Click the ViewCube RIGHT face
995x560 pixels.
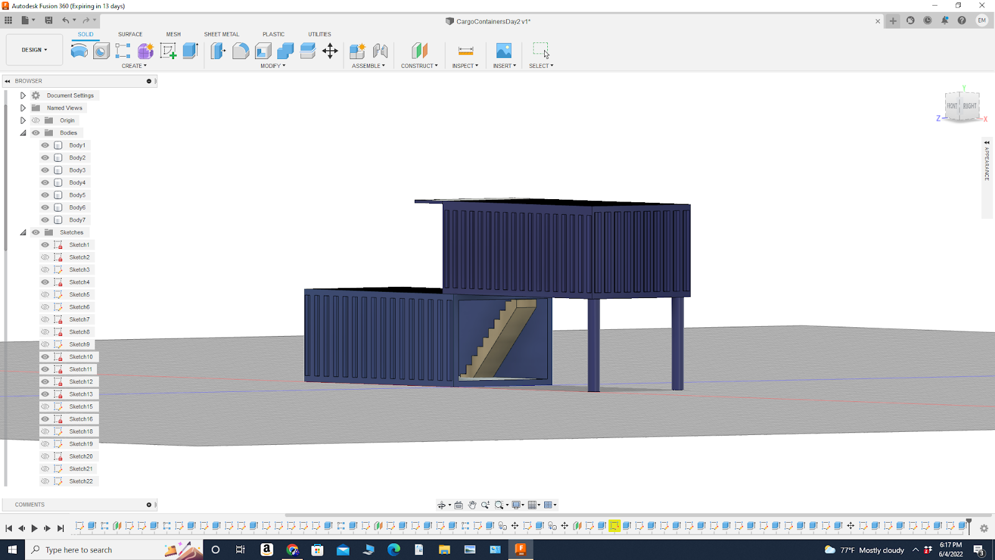tap(970, 106)
